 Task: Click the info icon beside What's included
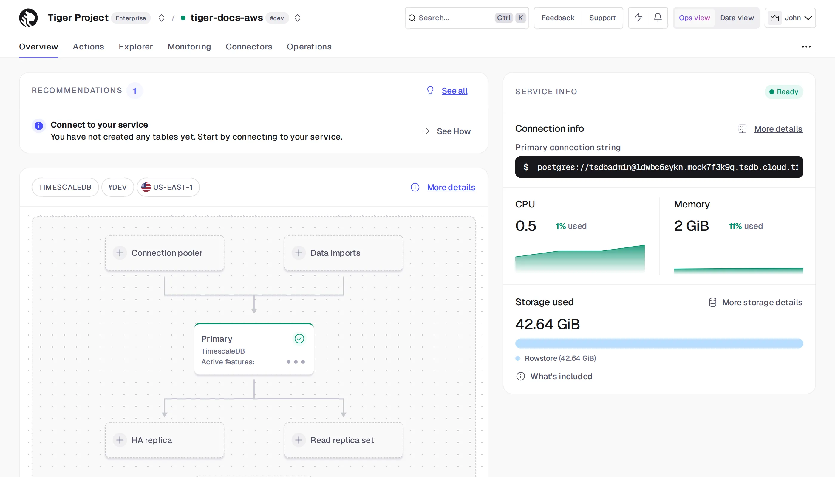click(520, 377)
